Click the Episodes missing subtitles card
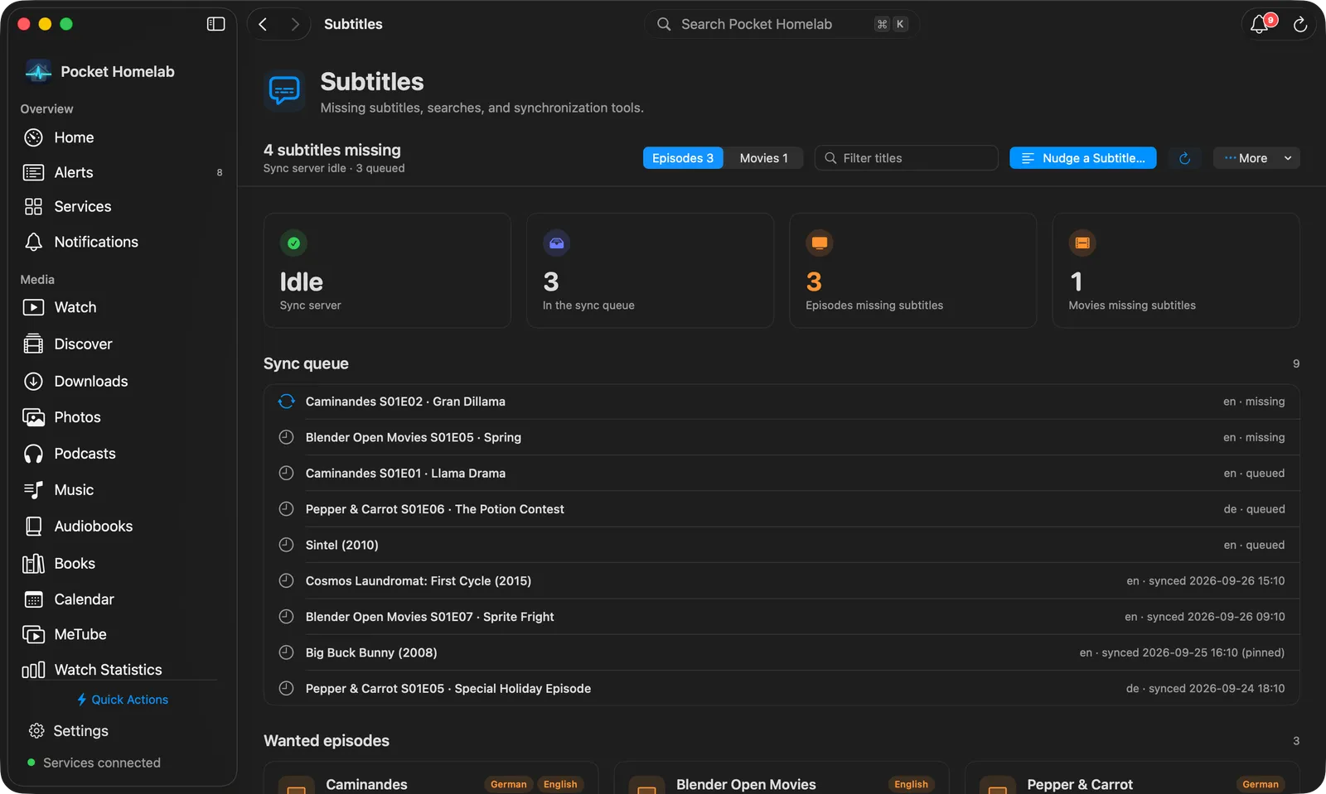Screen dimensions: 1326x794 (913, 271)
